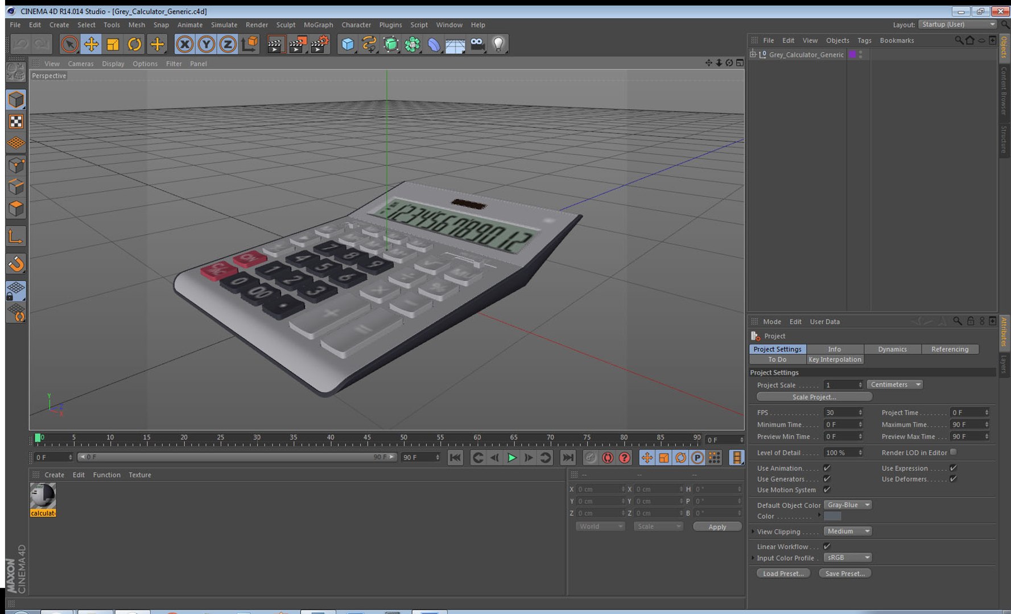Click the Coordinate System icon

coord(249,44)
